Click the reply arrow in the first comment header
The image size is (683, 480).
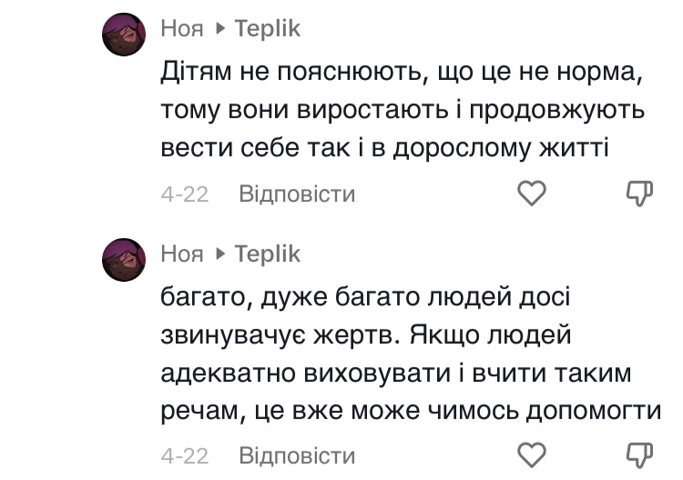(x=219, y=29)
